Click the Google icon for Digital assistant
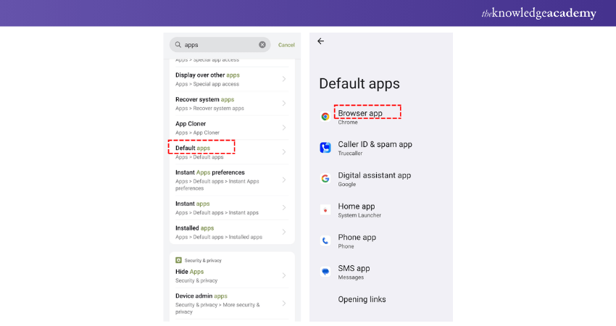The image size is (616, 326). pyautogui.click(x=325, y=179)
